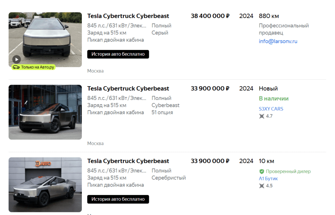The width and height of the screenshot is (335, 215).
Task: Click the 'Только на Авто.ру' badge
Action: [33, 67]
